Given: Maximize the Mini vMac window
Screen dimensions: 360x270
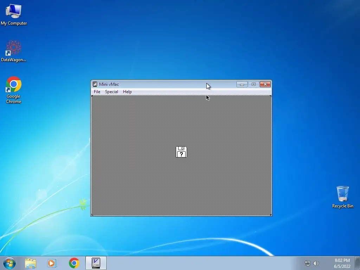Looking at the screenshot, I should (253, 84).
